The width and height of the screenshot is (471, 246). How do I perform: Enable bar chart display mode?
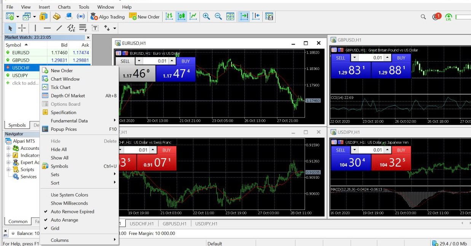coord(170,16)
